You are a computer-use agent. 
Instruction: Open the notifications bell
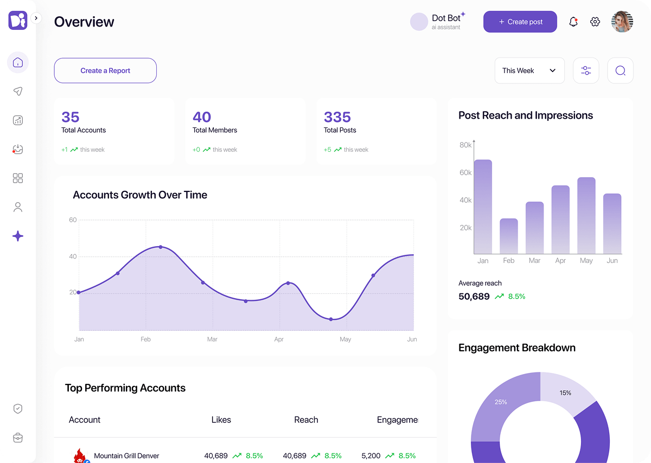[x=573, y=22]
